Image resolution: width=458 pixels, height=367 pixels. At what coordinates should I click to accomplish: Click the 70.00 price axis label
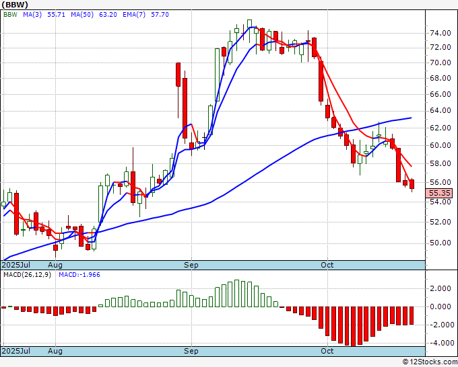(440, 63)
